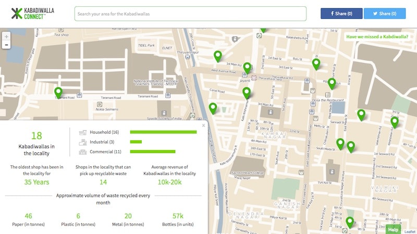Click the Valmiki Nagar map label
Image resolution: width=417 pixels, height=234 pixels.
click(385, 189)
